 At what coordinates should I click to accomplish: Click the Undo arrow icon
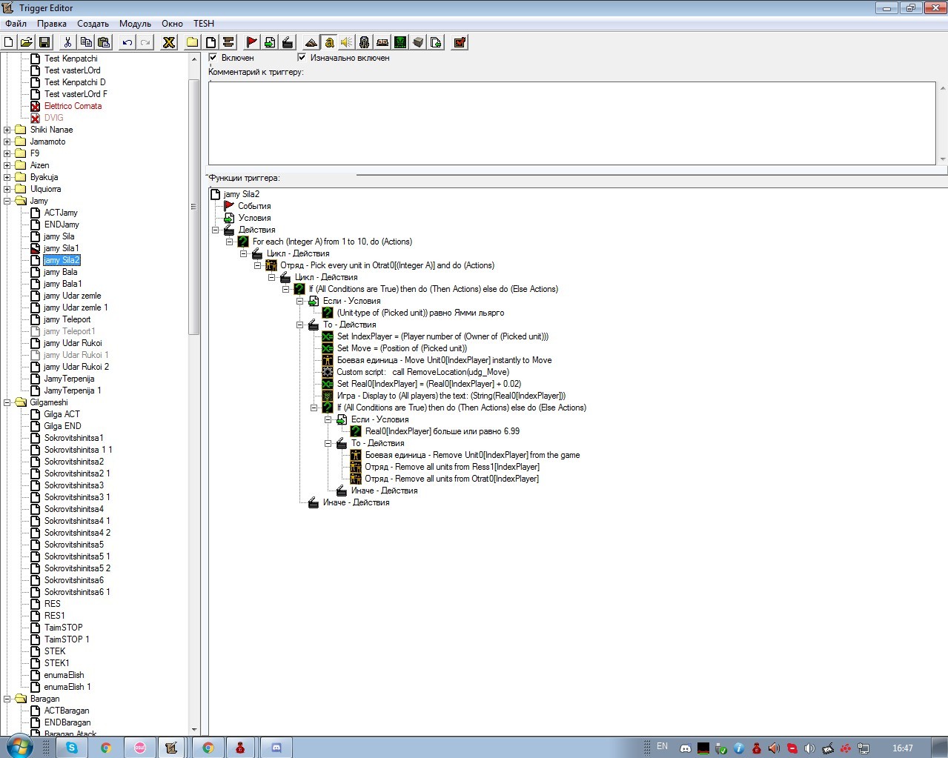pos(127,42)
